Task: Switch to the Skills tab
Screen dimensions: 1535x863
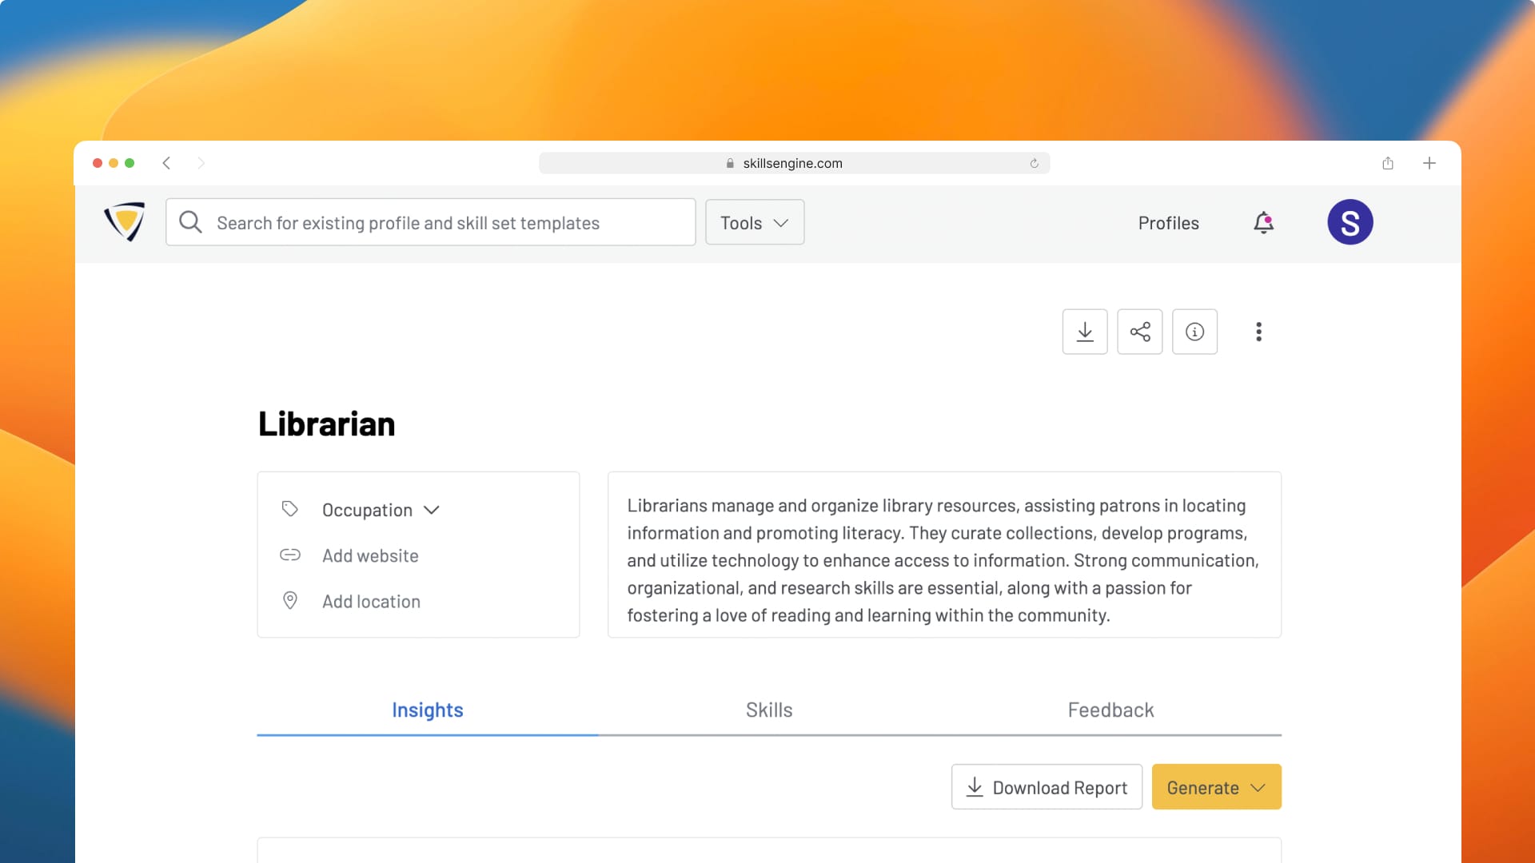Action: 769,710
